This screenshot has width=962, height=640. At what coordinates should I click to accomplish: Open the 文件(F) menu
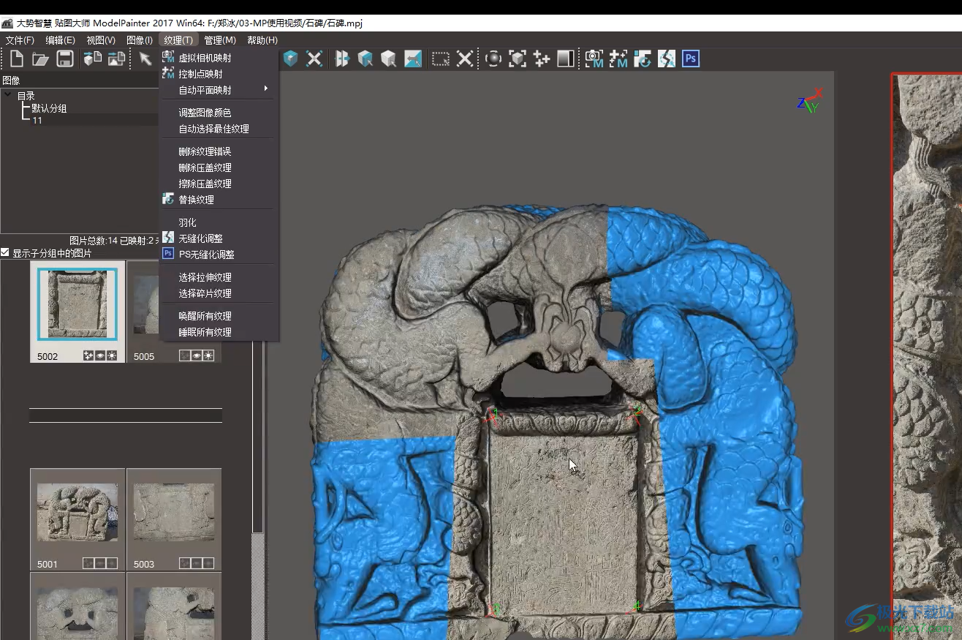pos(20,40)
